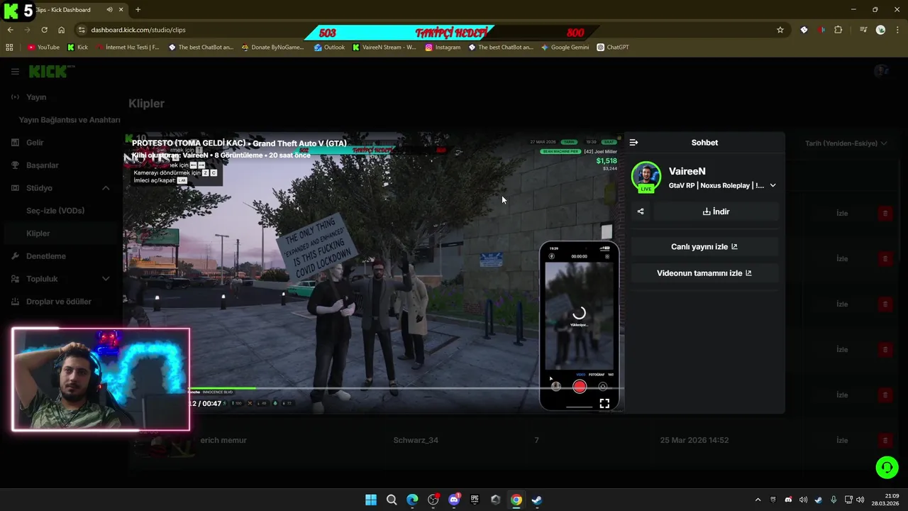Click the address bar URL

[x=138, y=30]
